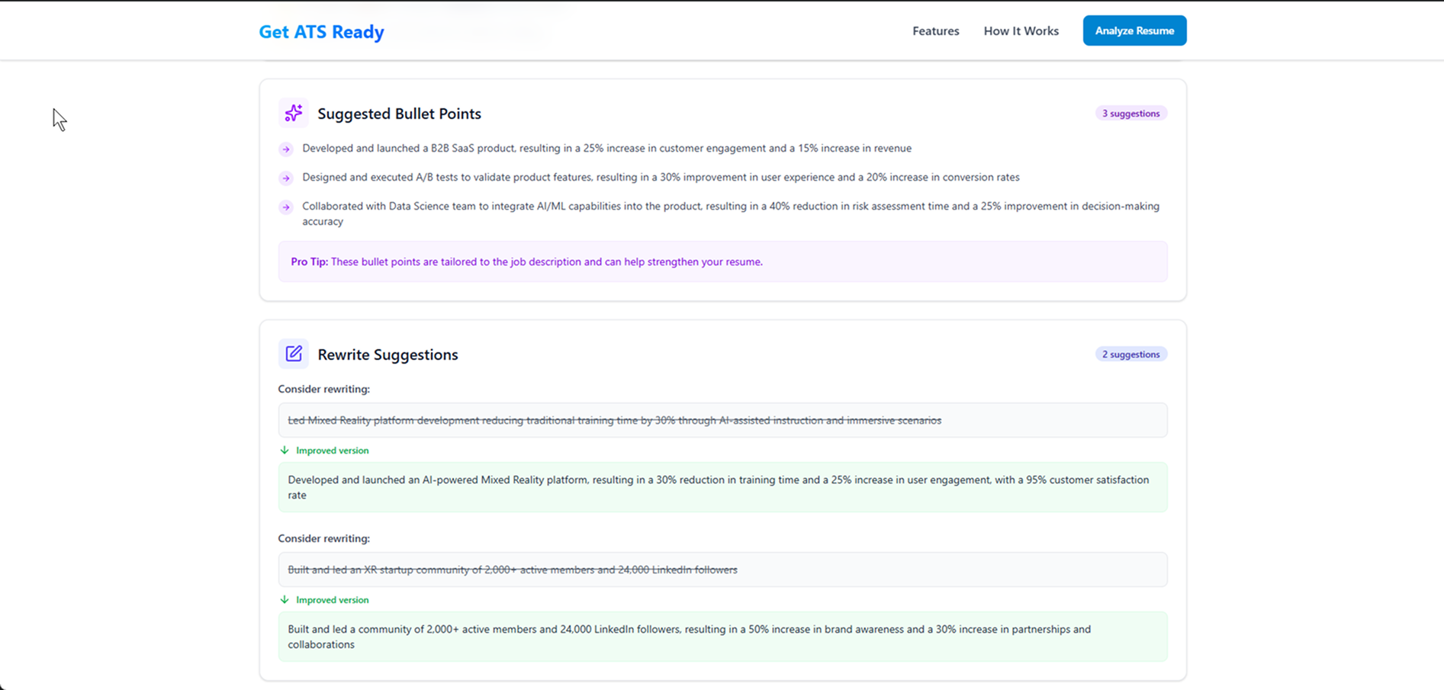This screenshot has width=1444, height=690.
Task: Click the sparkle icon beside Suggested Bullet Points
Action: [x=294, y=113]
